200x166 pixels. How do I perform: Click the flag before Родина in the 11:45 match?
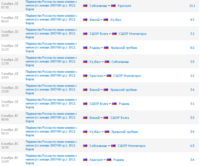(x=109, y=160)
